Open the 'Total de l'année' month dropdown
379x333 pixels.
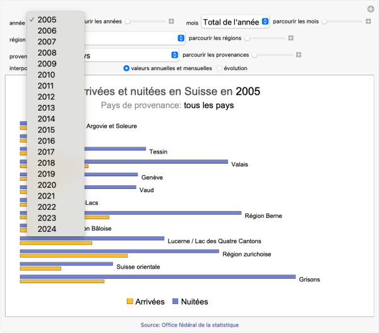236,22
